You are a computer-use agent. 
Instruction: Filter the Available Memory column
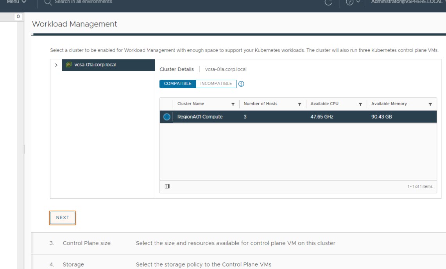(x=430, y=104)
